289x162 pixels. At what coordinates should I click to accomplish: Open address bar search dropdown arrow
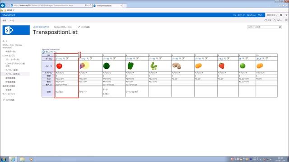click(x=88, y=5)
